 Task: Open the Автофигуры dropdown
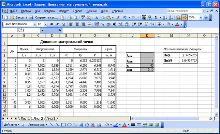[x=38, y=124]
